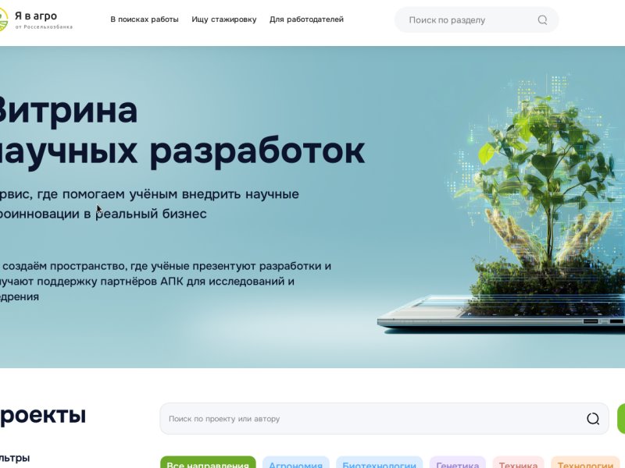625x468 pixels.
Task: Choose the 'Техника' category chip
Action: [x=518, y=463]
